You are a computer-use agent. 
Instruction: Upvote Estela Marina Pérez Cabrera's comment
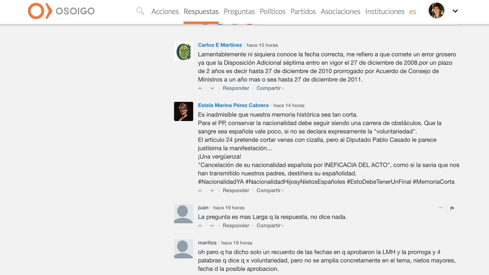(200, 191)
